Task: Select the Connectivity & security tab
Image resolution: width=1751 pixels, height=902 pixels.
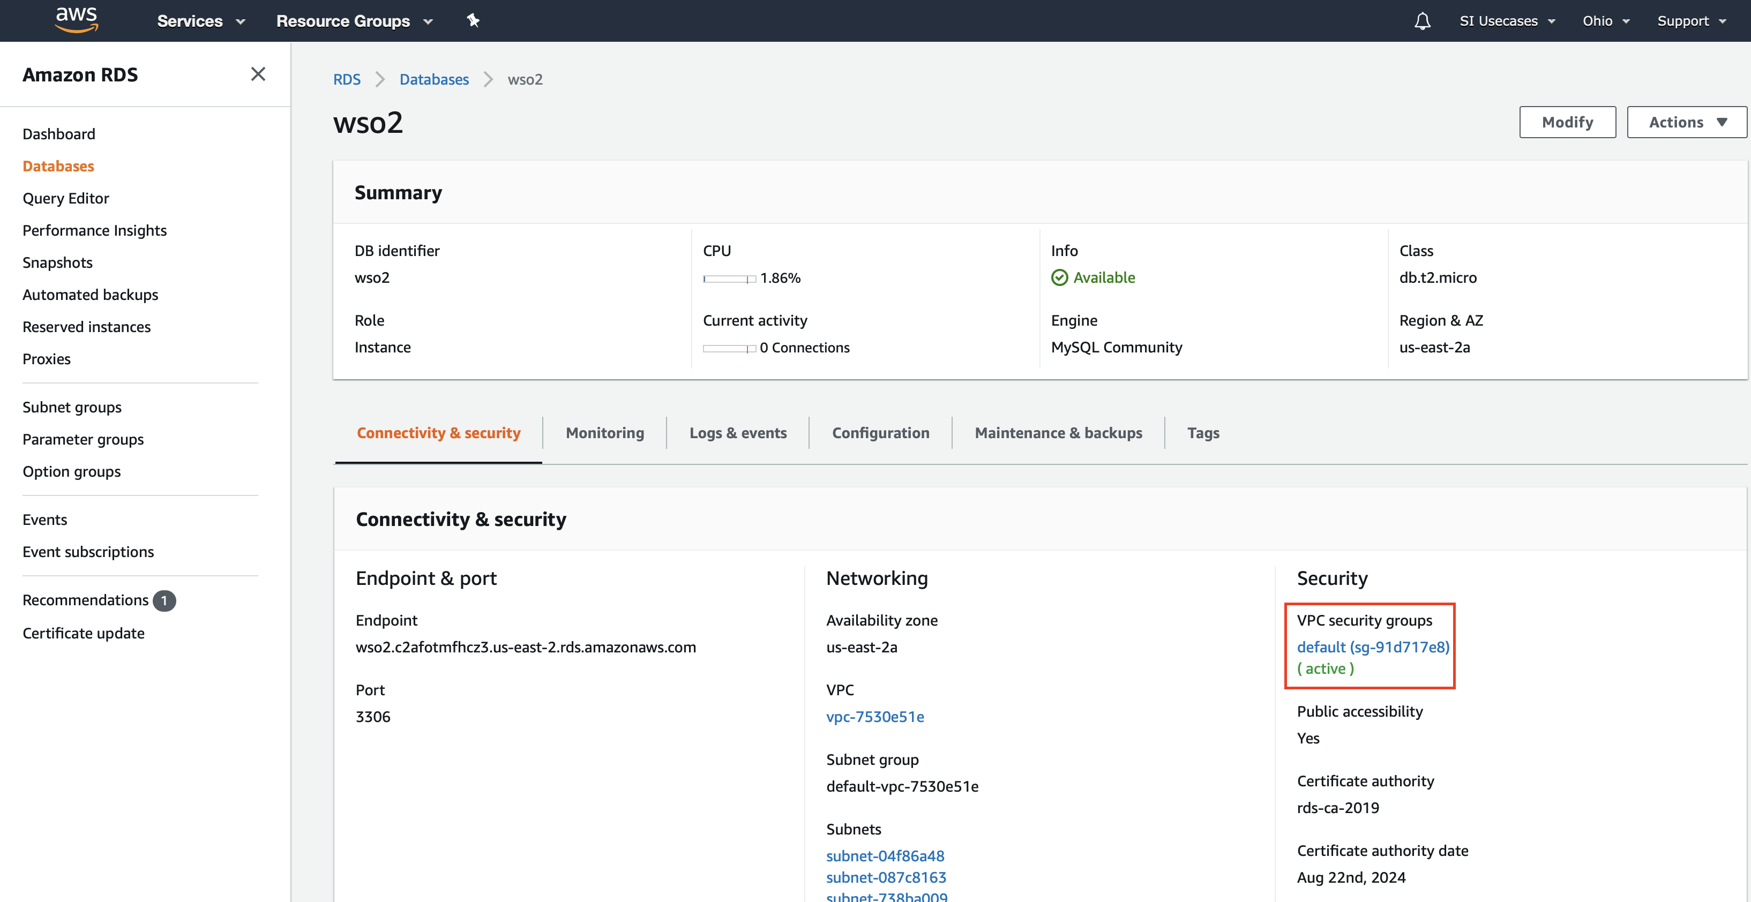Action: coord(438,433)
